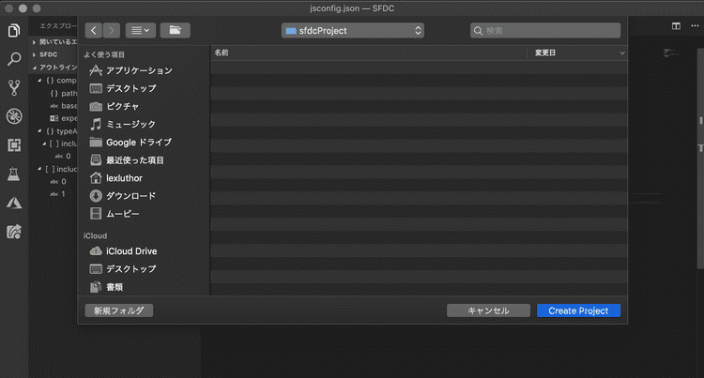Image resolution: width=704 pixels, height=378 pixels.
Task: Go back with the left chevron button
Action: tap(93, 30)
